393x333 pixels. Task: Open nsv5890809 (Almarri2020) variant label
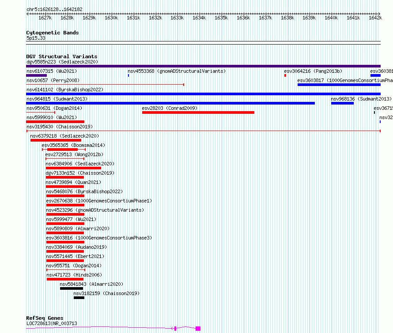click(x=78, y=228)
